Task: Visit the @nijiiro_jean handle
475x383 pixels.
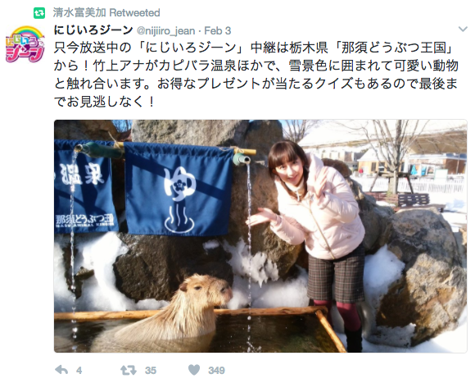Action: [165, 30]
